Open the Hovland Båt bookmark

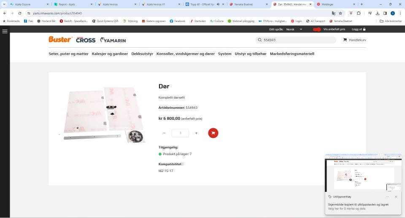click(x=46, y=21)
